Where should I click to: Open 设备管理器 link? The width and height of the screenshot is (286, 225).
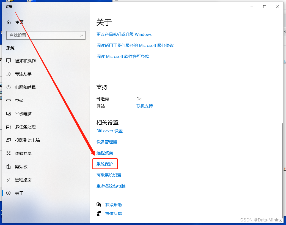(x=107, y=142)
